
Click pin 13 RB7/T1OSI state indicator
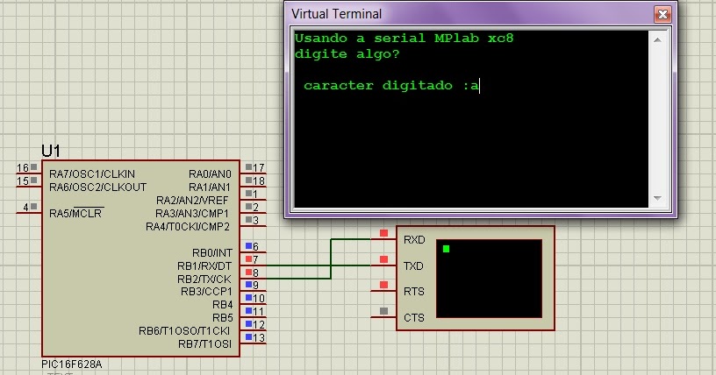tap(249, 337)
